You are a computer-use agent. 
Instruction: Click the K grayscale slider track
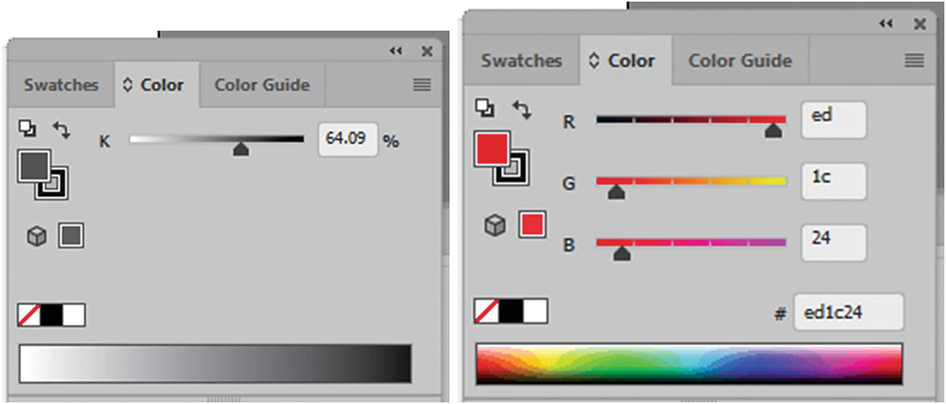coord(217,140)
